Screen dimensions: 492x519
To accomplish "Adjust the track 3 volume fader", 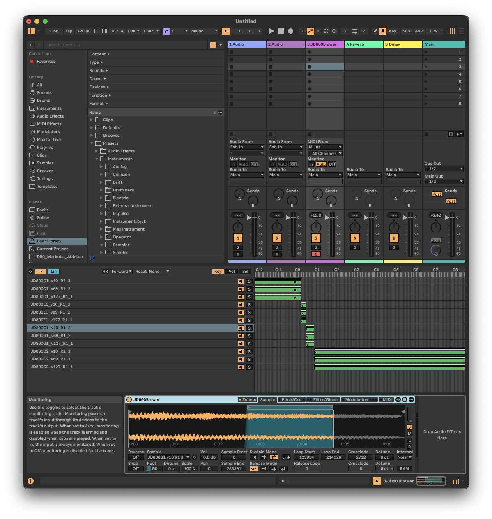I will [328, 217].
